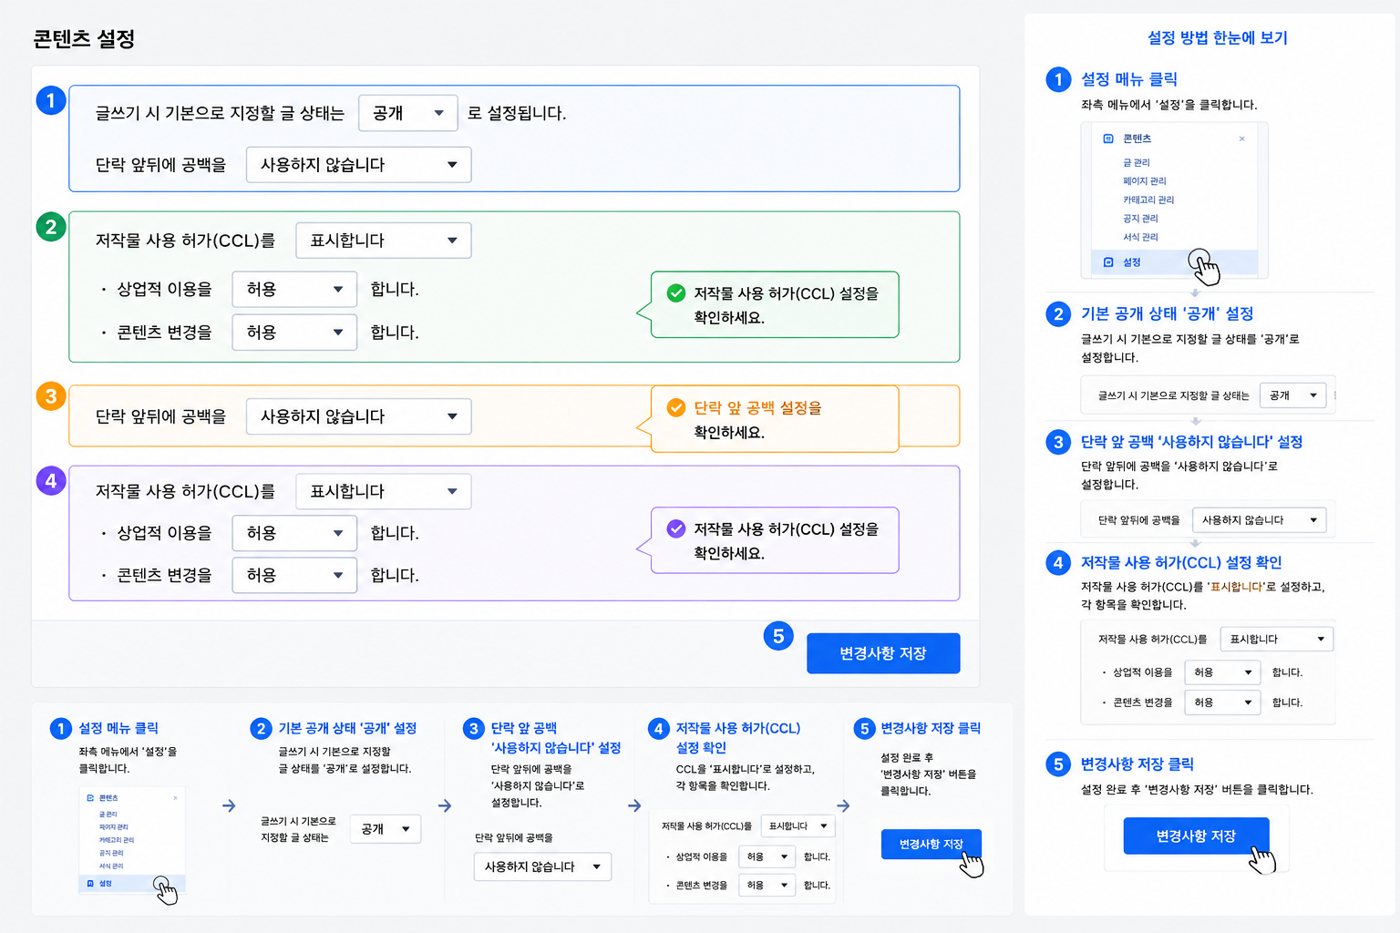Click the 설정 메뉴 클릭 title in the bottom strip

click(x=118, y=728)
